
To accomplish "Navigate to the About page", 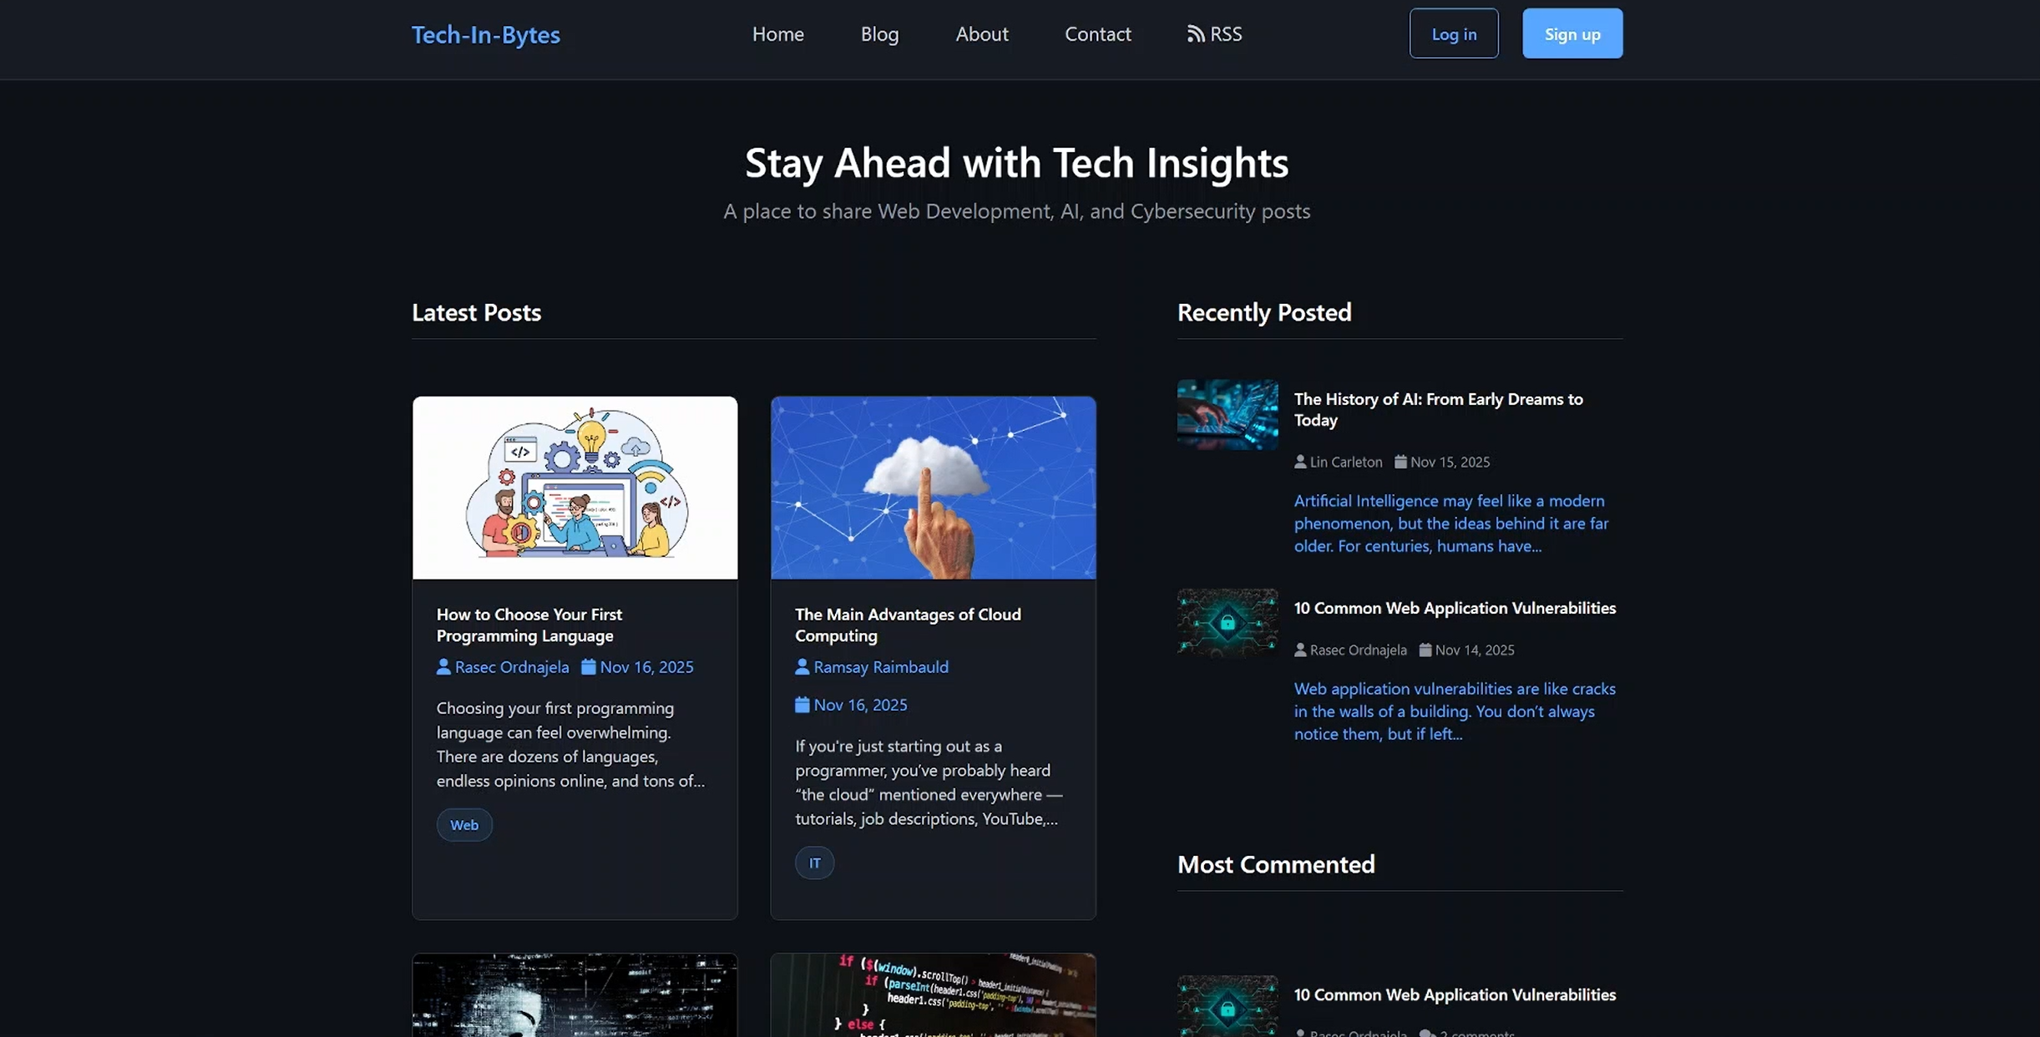I will point(982,33).
